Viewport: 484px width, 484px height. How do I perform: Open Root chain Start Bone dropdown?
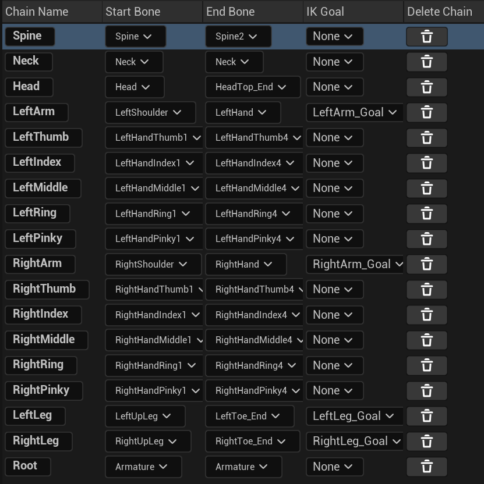click(x=143, y=467)
